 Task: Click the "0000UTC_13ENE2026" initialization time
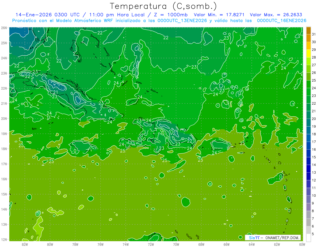(x=182, y=21)
